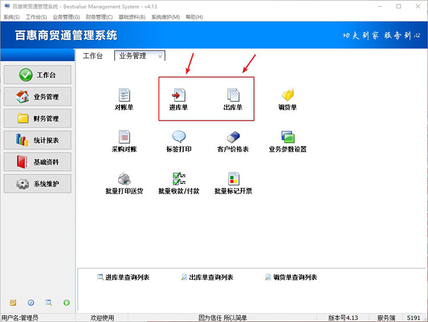The height and width of the screenshot is (322, 428).
Task: Maximize the application window
Action: click(398, 6)
